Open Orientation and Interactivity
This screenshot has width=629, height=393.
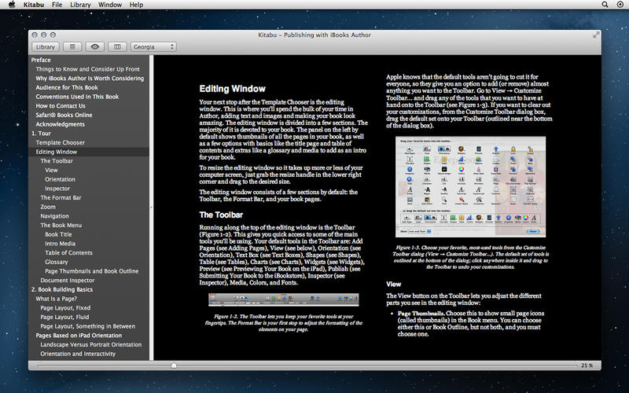click(78, 354)
